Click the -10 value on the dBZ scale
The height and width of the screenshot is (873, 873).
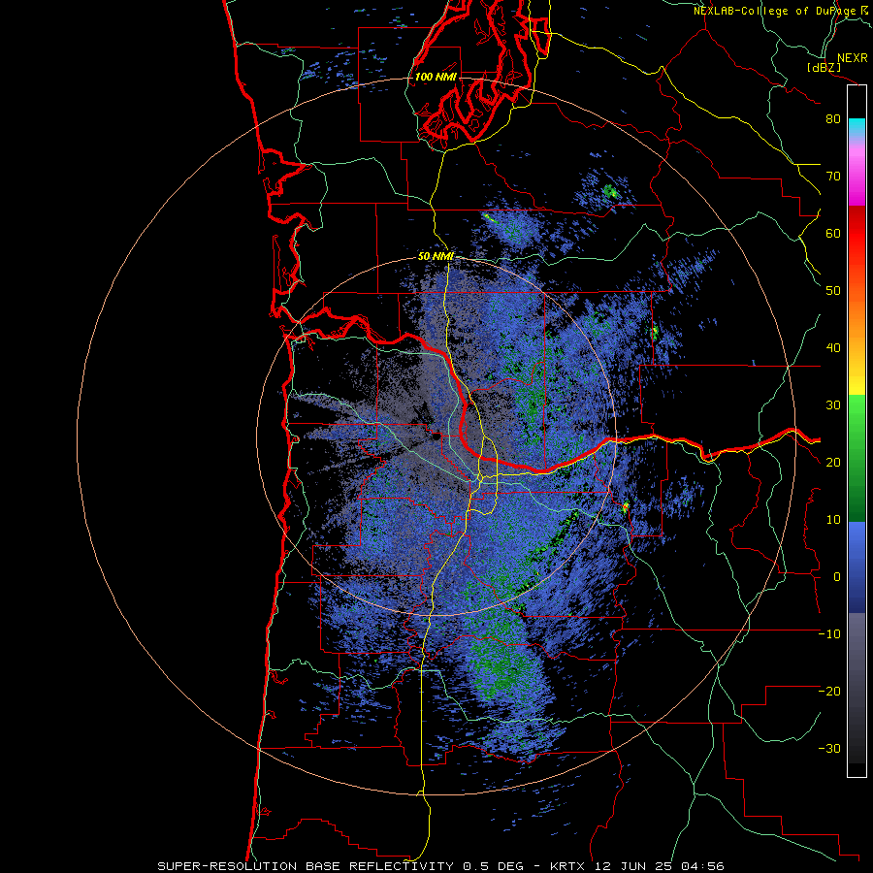pyautogui.click(x=829, y=634)
